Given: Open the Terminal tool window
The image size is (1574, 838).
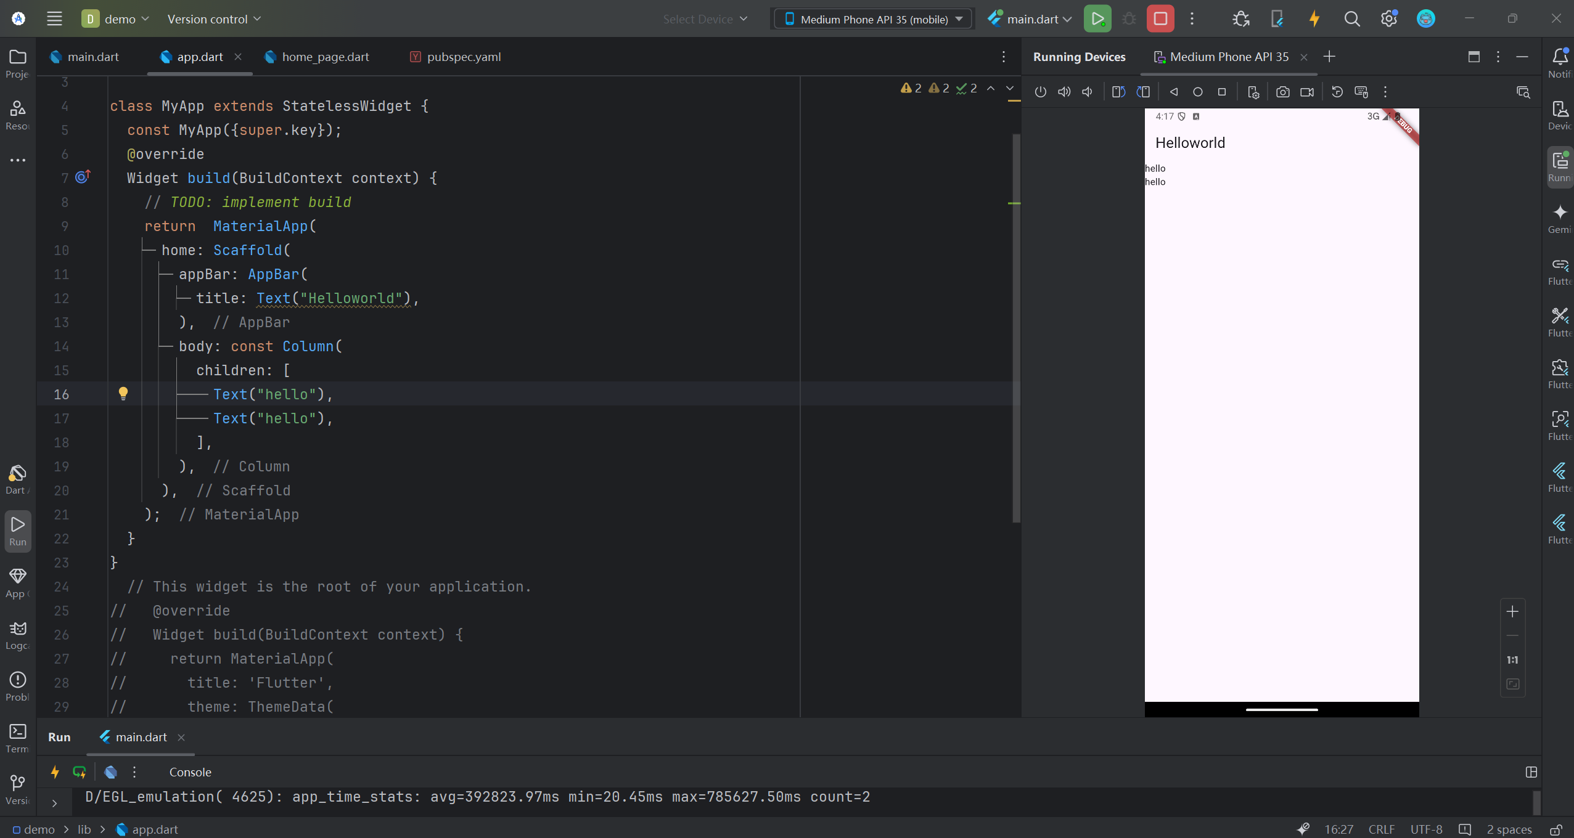Looking at the screenshot, I should [17, 738].
